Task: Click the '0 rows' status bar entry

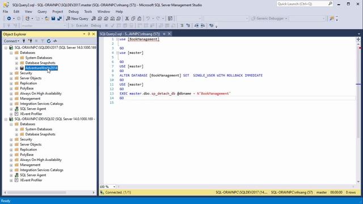Action: 351,192
